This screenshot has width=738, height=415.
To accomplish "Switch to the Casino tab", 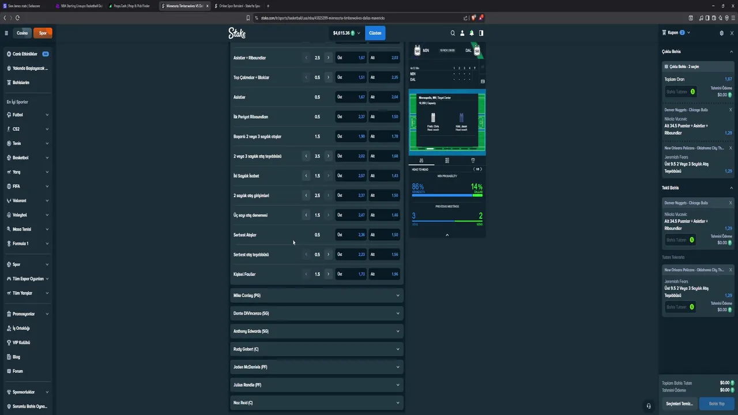I will (x=22, y=33).
